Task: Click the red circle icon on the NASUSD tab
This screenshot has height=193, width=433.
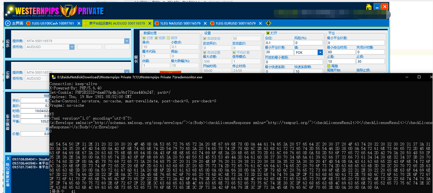Action: point(157,23)
